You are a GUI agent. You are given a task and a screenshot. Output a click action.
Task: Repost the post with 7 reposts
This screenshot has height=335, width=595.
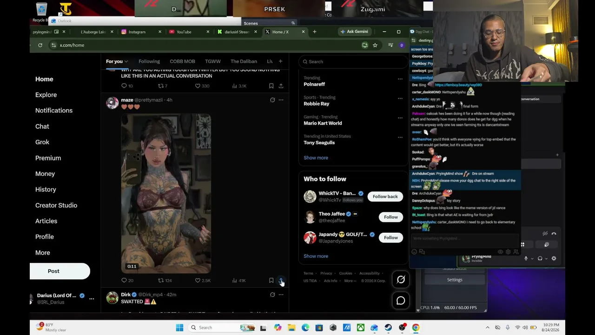(161, 86)
